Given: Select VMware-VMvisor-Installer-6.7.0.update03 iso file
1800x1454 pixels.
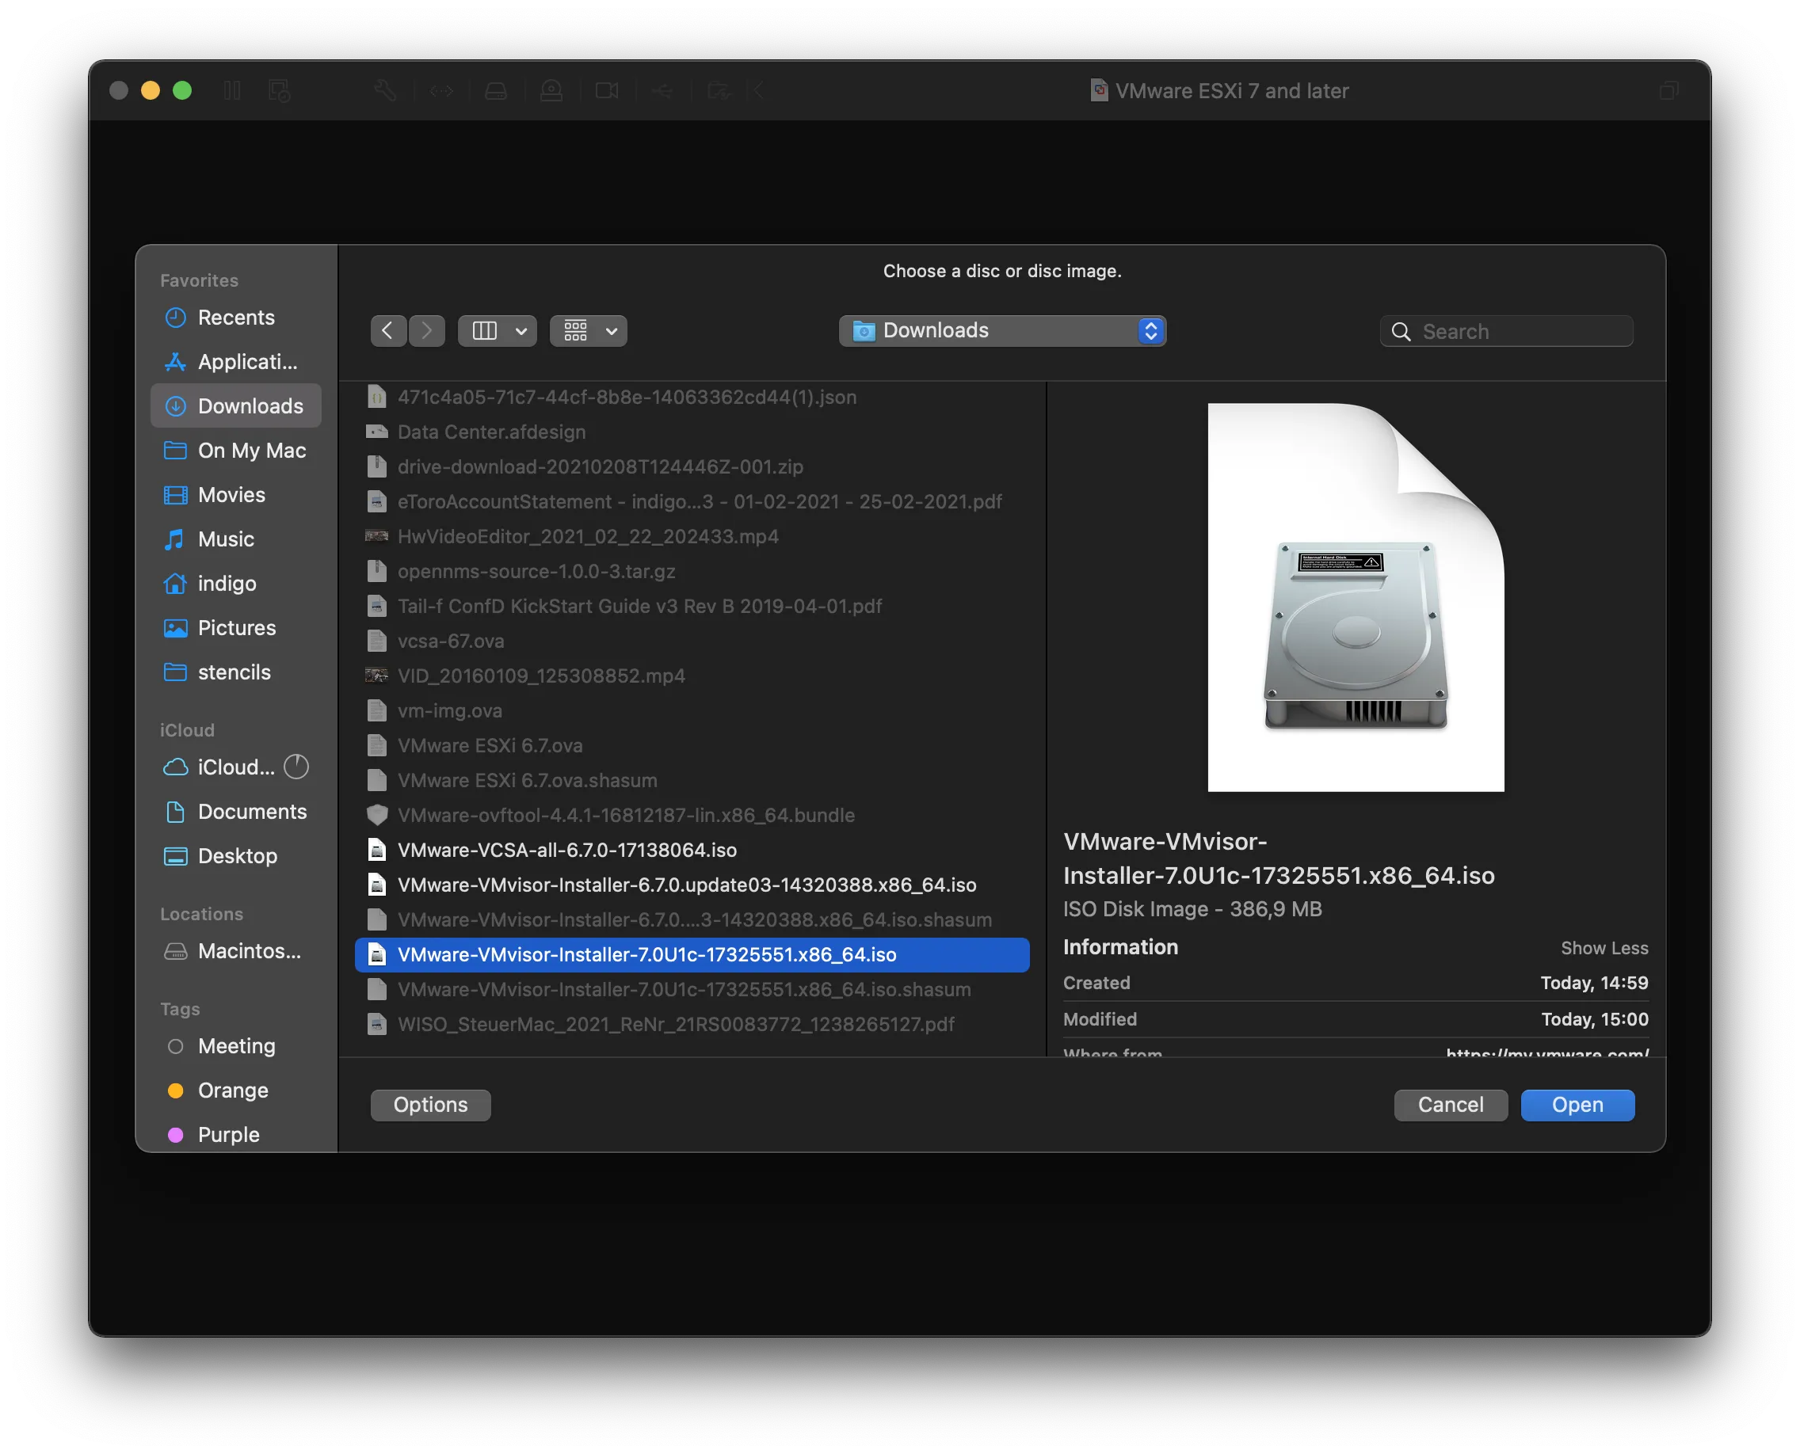Looking at the screenshot, I should pos(686,885).
